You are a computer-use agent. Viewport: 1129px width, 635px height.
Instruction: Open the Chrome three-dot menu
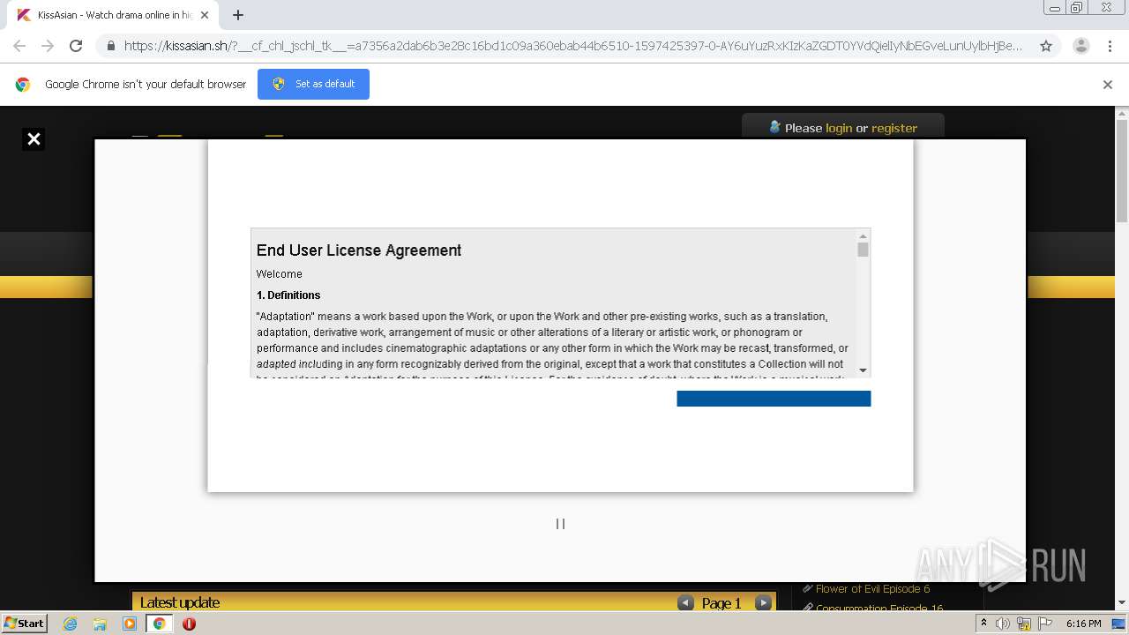coord(1110,46)
